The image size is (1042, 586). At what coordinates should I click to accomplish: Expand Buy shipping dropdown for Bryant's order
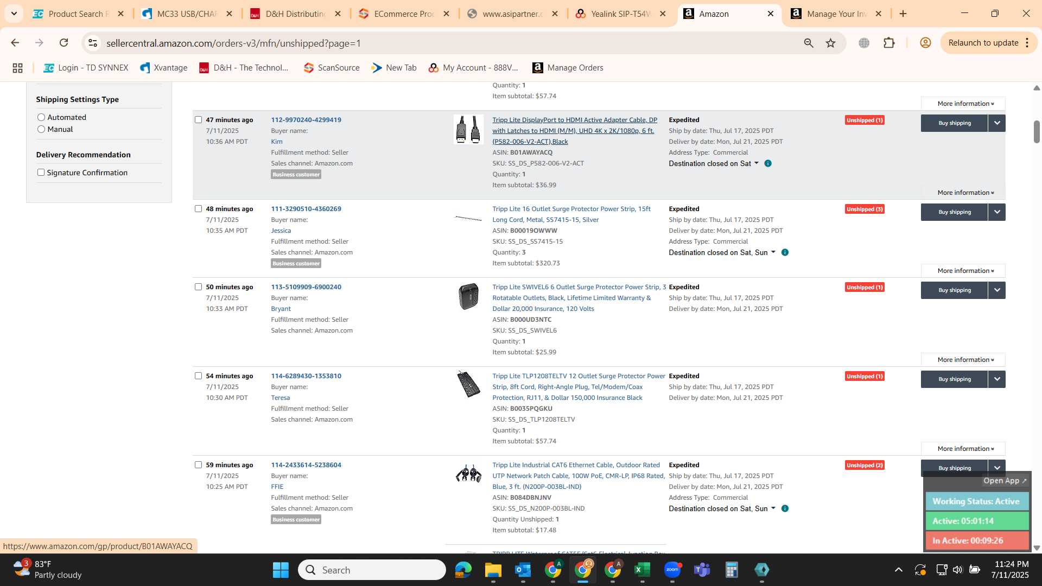(x=997, y=290)
